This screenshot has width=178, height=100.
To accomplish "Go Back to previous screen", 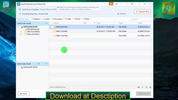I will (24, 94).
